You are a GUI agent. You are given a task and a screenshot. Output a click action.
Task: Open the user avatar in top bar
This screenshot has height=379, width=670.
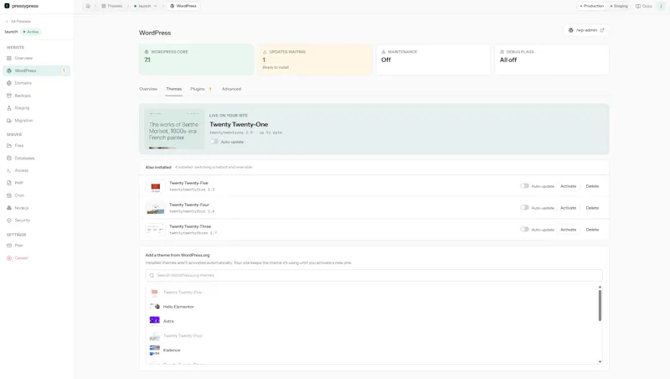(x=661, y=6)
